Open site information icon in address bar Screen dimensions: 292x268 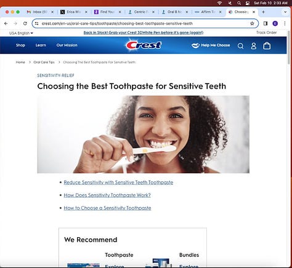(37, 23)
